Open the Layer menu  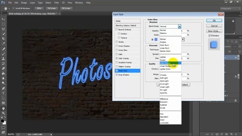pyautogui.click(x=32, y=3)
